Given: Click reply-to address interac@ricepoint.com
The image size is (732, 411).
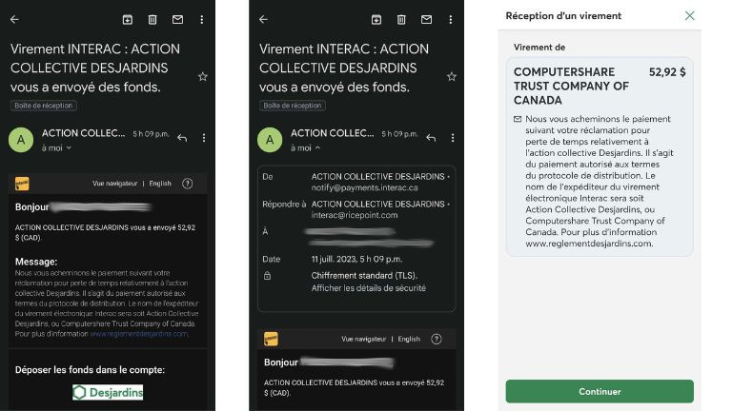Looking at the screenshot, I should [355, 215].
